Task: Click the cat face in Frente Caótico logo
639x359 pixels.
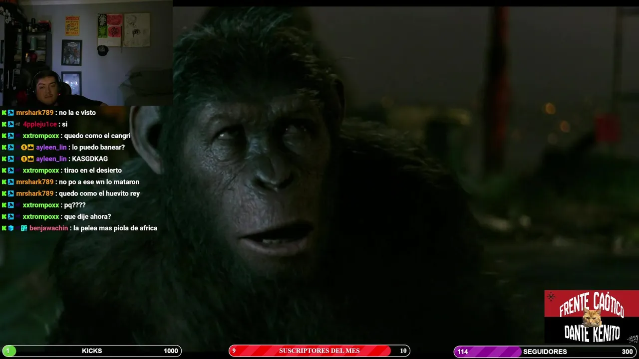Action: 592,317
